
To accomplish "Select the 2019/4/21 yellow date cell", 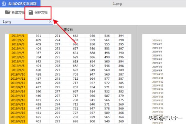I will coord(18,122).
